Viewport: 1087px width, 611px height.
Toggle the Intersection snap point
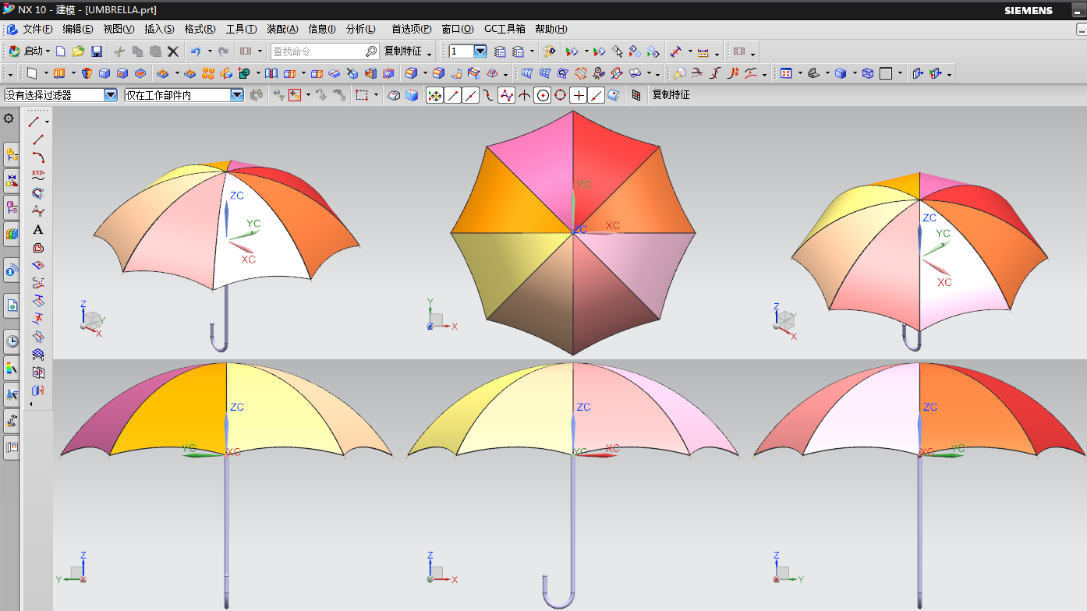[x=525, y=95]
